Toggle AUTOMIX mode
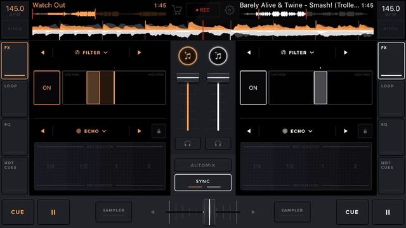The width and height of the screenshot is (406, 228). pyautogui.click(x=203, y=165)
